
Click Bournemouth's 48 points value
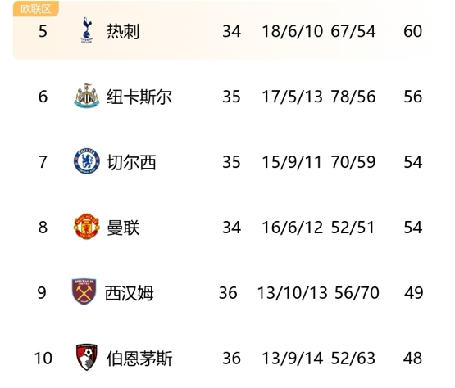tap(412, 359)
